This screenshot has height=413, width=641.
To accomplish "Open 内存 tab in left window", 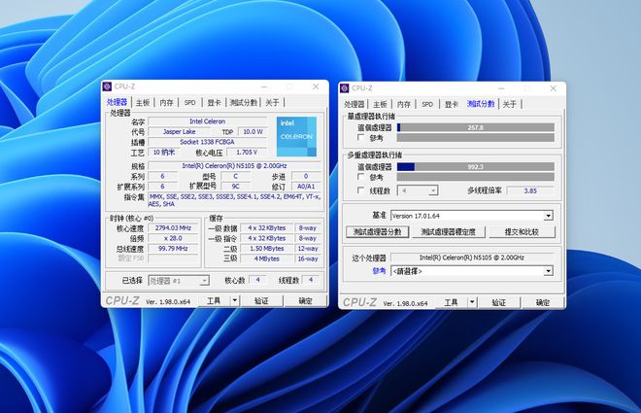I will [x=166, y=102].
